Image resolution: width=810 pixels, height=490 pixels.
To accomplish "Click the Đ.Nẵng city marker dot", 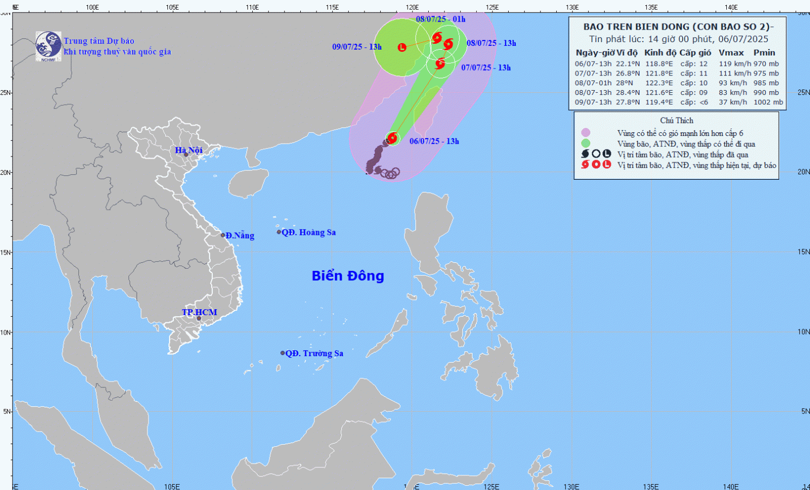I will click(223, 235).
